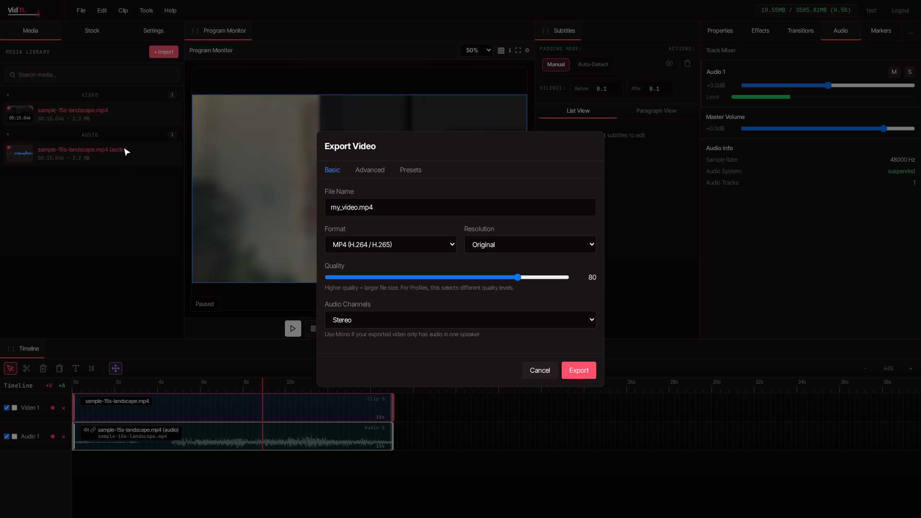Click the pause button below the monitor
Screen dimensions: 921x518
(313, 329)
